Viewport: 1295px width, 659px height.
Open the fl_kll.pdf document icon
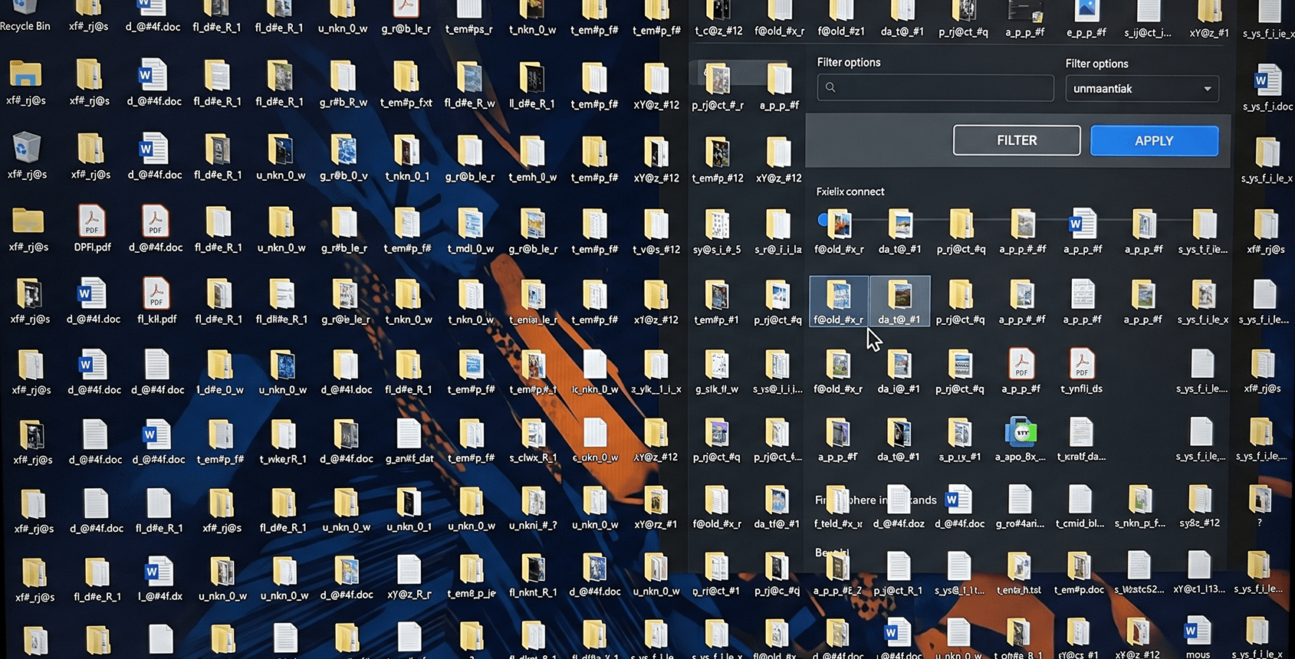[x=156, y=294]
